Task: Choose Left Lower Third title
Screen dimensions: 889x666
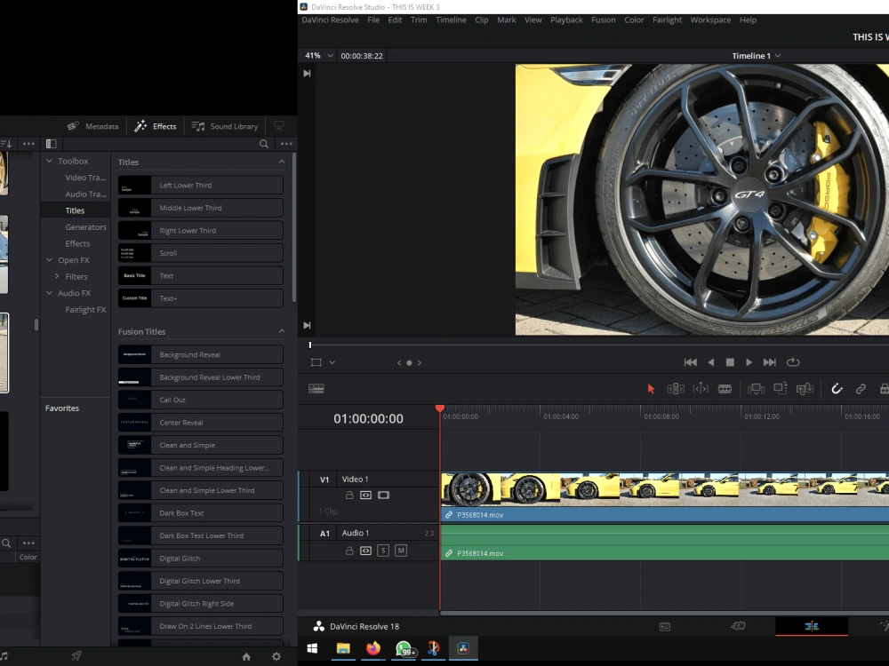Action: coord(200,186)
